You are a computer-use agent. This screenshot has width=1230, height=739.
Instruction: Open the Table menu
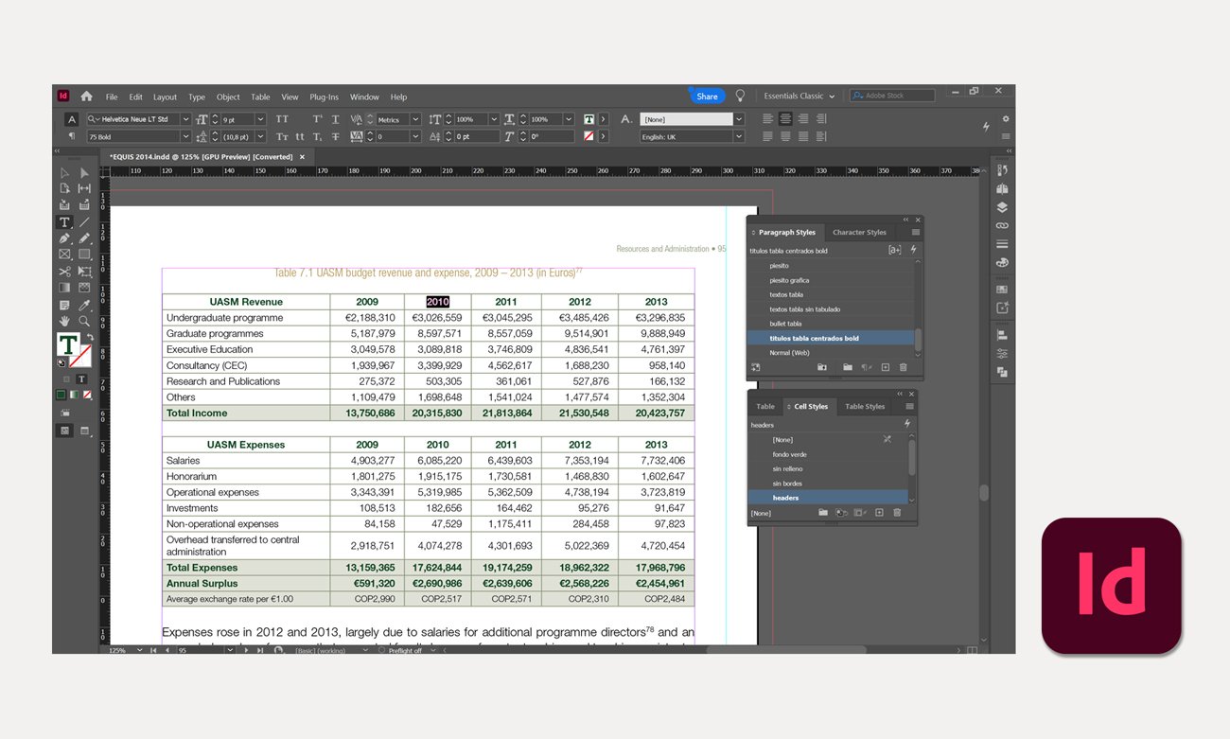click(x=260, y=97)
